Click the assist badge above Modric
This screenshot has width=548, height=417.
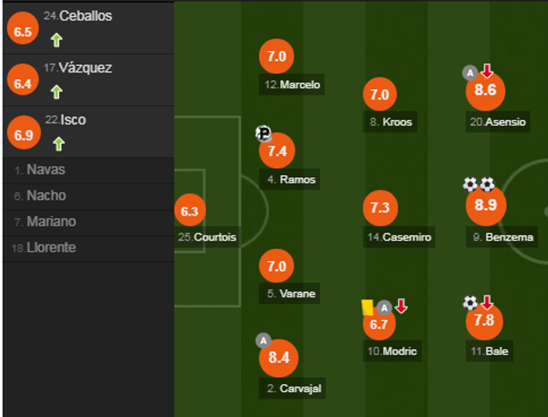pyautogui.click(x=384, y=307)
